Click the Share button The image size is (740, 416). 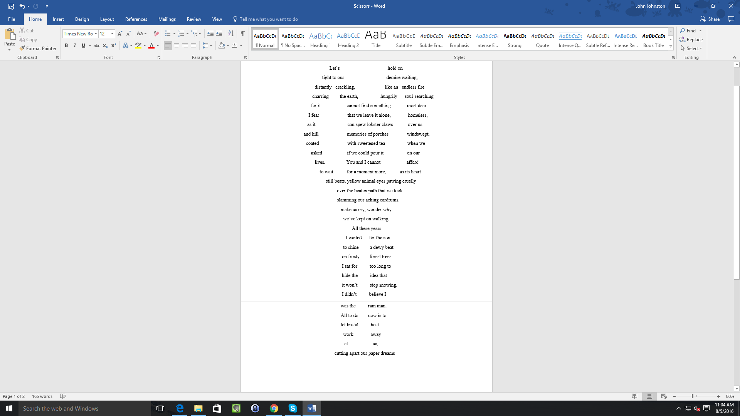(710, 19)
